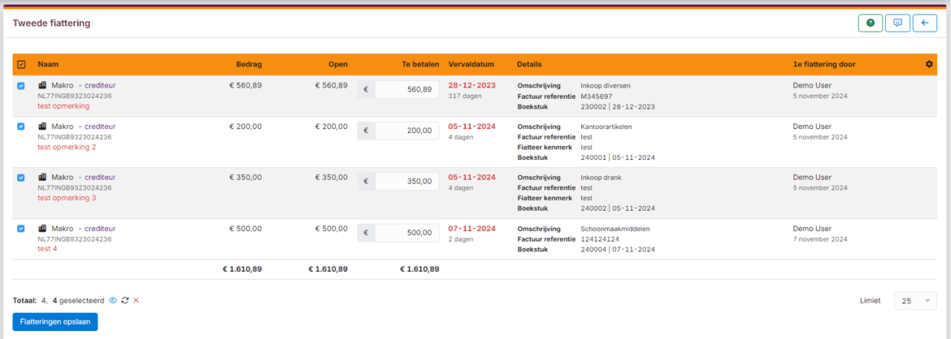Uncheck the row with test opmerking
951x339 pixels.
coord(21,86)
